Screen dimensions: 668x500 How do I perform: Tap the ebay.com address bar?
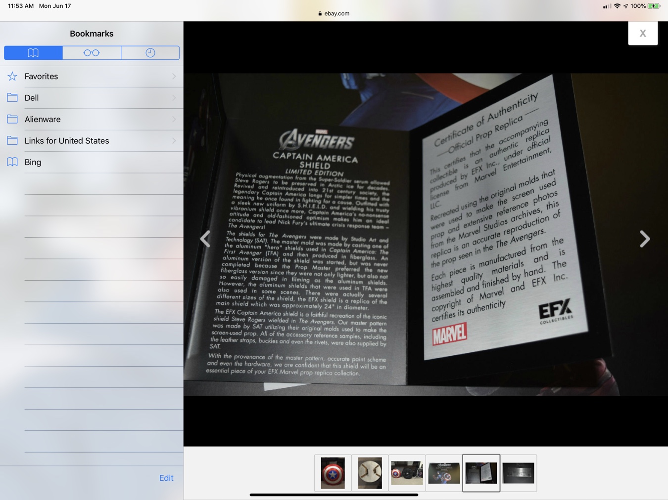(334, 13)
